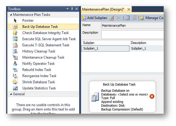
Task: Click 'Backup Compression (Default)' text
Action: pyautogui.click(x=122, y=109)
